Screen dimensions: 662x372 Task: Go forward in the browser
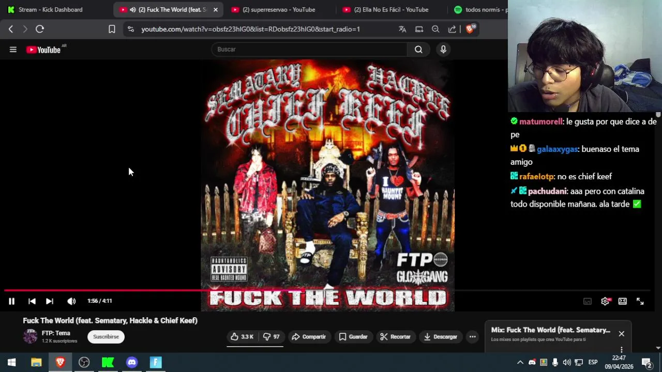point(25,29)
